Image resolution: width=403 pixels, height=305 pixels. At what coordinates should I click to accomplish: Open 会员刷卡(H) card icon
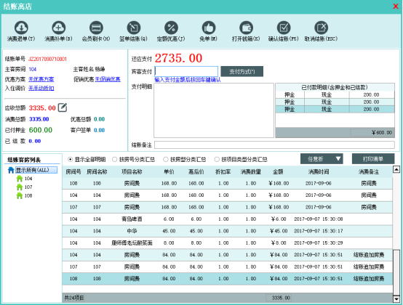[x=96, y=28]
